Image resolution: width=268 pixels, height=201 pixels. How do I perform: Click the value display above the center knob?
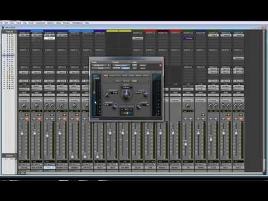[126, 87]
